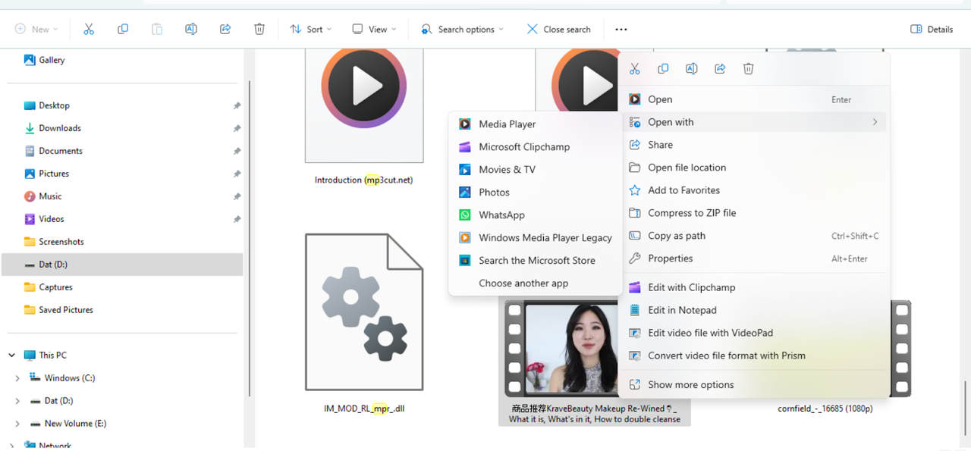Open the View dropdown
This screenshot has height=451, width=971.
pos(374,30)
